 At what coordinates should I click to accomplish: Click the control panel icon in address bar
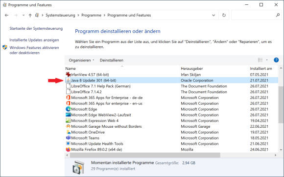tap(37, 15)
